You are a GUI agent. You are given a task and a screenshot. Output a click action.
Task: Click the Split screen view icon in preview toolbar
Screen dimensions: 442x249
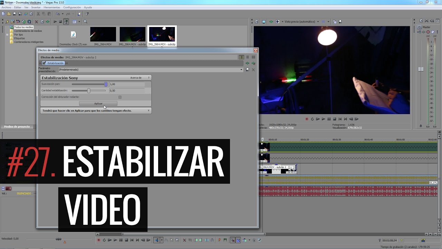tap(278, 21)
